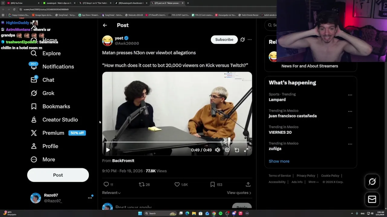Click the Lampard trending topic
Viewport: 387px width, 217px height.
pyautogui.click(x=277, y=99)
